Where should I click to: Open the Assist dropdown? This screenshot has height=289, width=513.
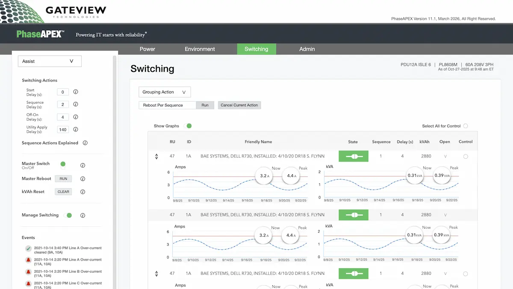50,61
